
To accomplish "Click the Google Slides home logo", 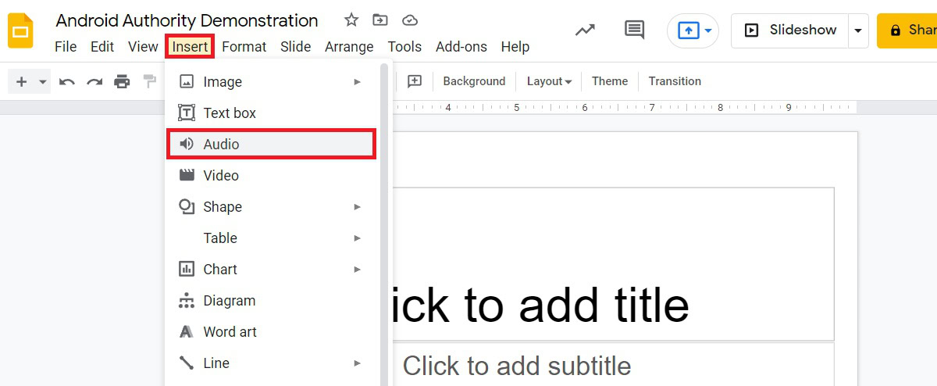I will tap(20, 30).
